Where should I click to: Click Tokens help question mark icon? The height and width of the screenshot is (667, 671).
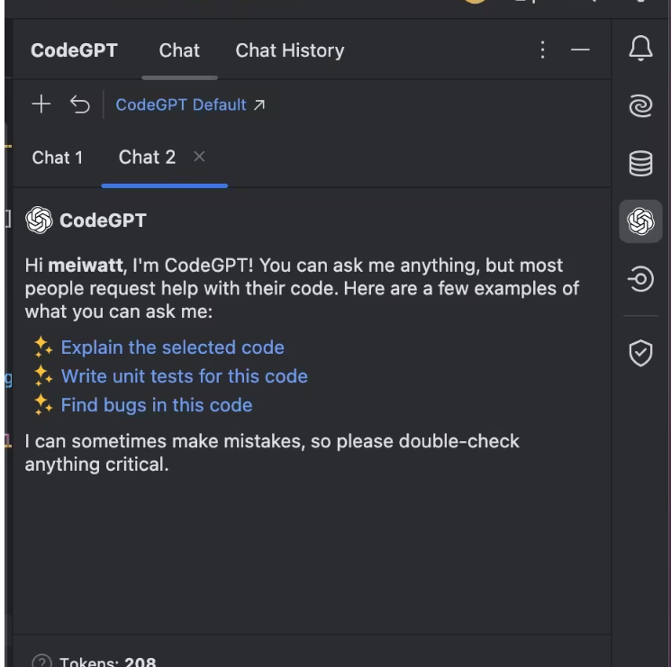click(41, 662)
